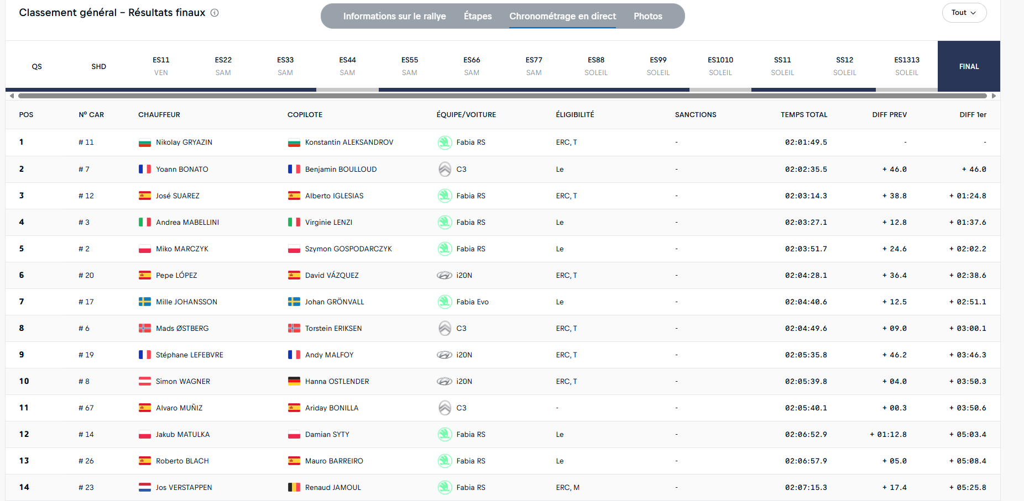Click the Skoda logo in Nikolay Gryazin's row
This screenshot has height=501, width=1024.
pos(445,143)
